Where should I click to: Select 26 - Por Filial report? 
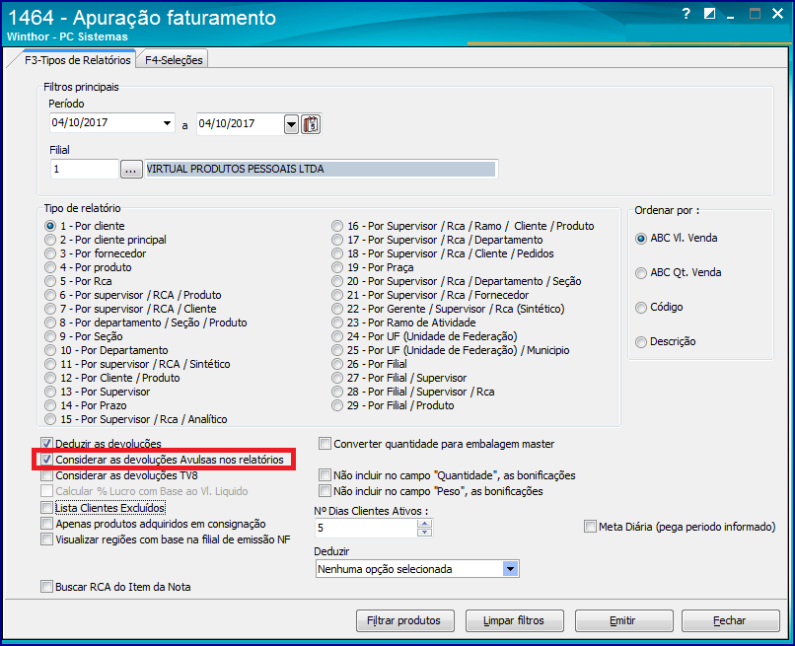tap(337, 364)
